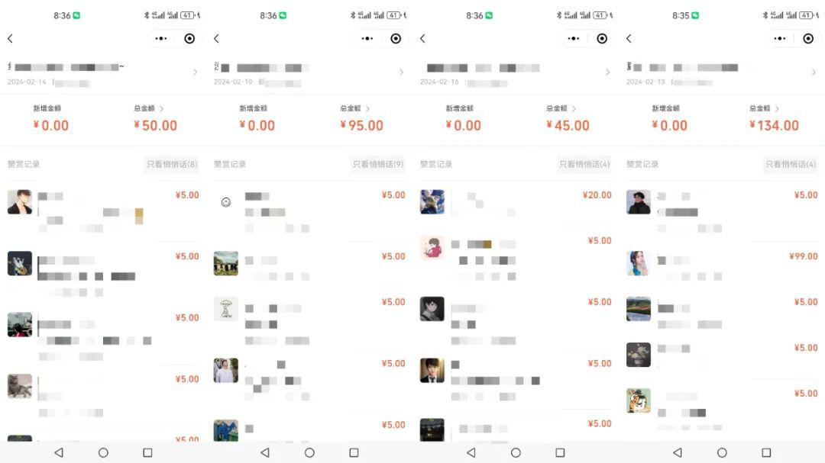Viewport: 825px width, 463px height.
Task: Open the three-dot menu on the ¥134.00 screen
Action: pyautogui.click(x=780, y=38)
